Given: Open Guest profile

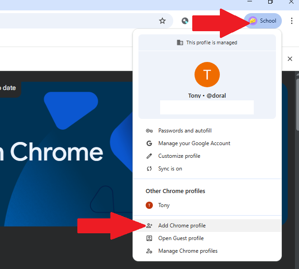Looking at the screenshot, I should pos(180,238).
